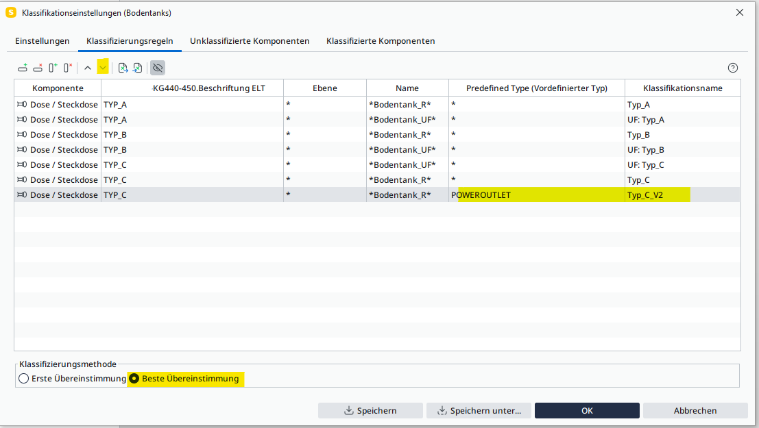
Task: Click the Klassifikationsname column header
Action: tap(682, 88)
